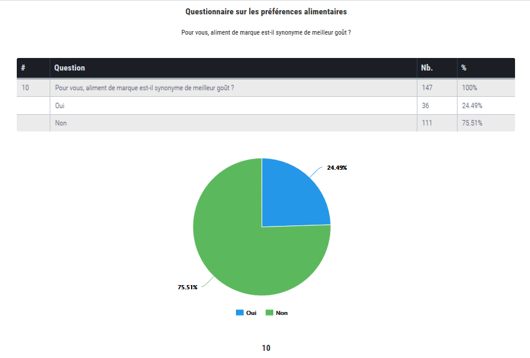530x358 pixels.
Task: Click the 'Question' column header
Action: (69, 68)
